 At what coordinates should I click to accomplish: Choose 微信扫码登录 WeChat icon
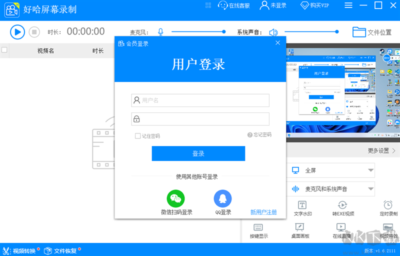click(x=176, y=198)
